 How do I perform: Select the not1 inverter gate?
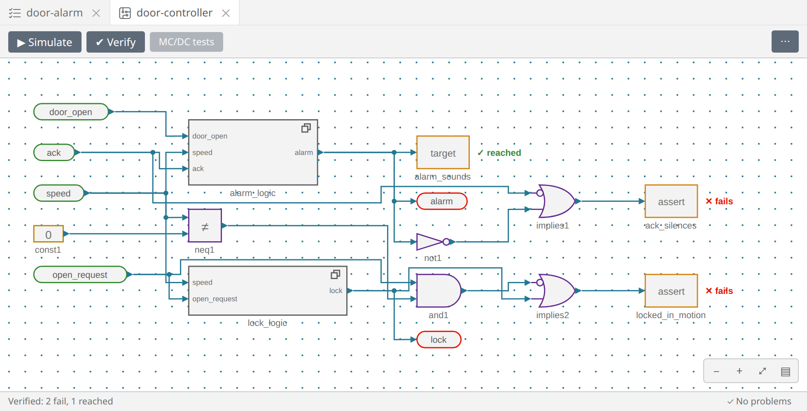click(x=433, y=242)
